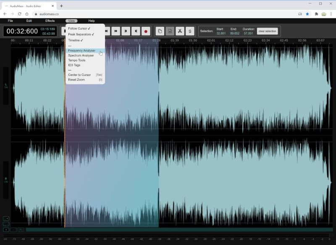Image resolution: width=336 pixels, height=245 pixels.
Task: Bookmark page with the star icon
Action: [x=307, y=14]
